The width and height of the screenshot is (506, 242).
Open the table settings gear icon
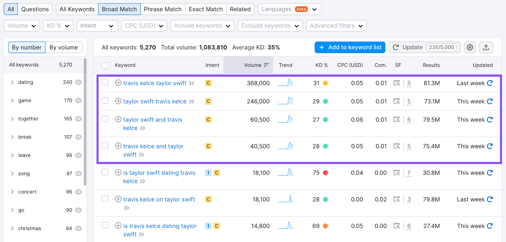470,47
